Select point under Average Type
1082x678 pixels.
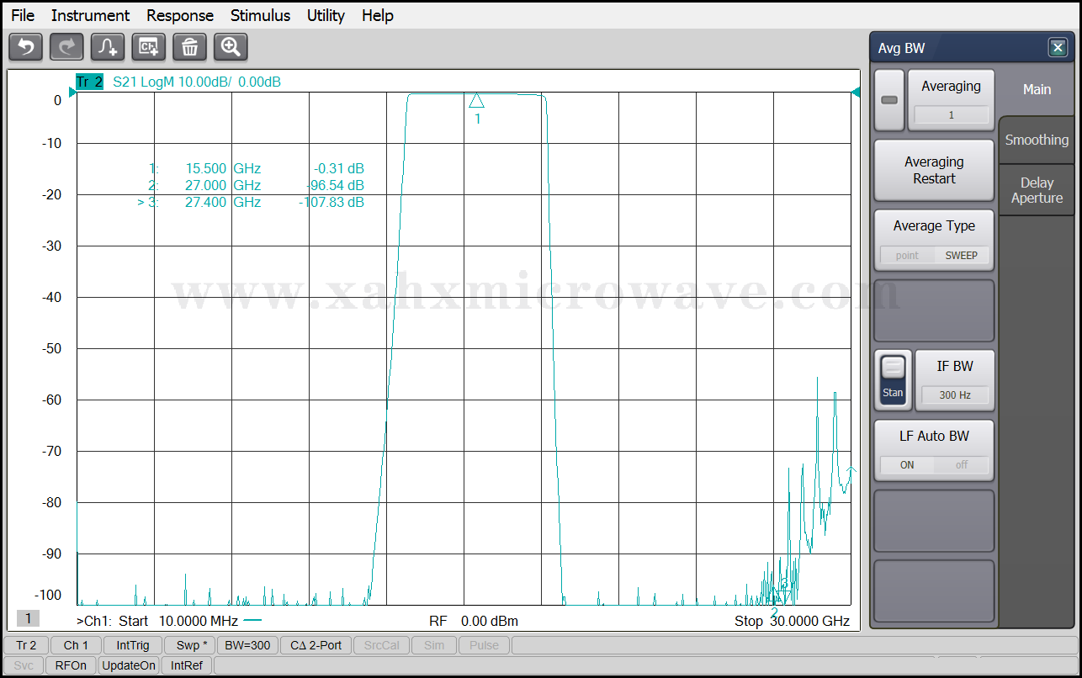coord(907,255)
